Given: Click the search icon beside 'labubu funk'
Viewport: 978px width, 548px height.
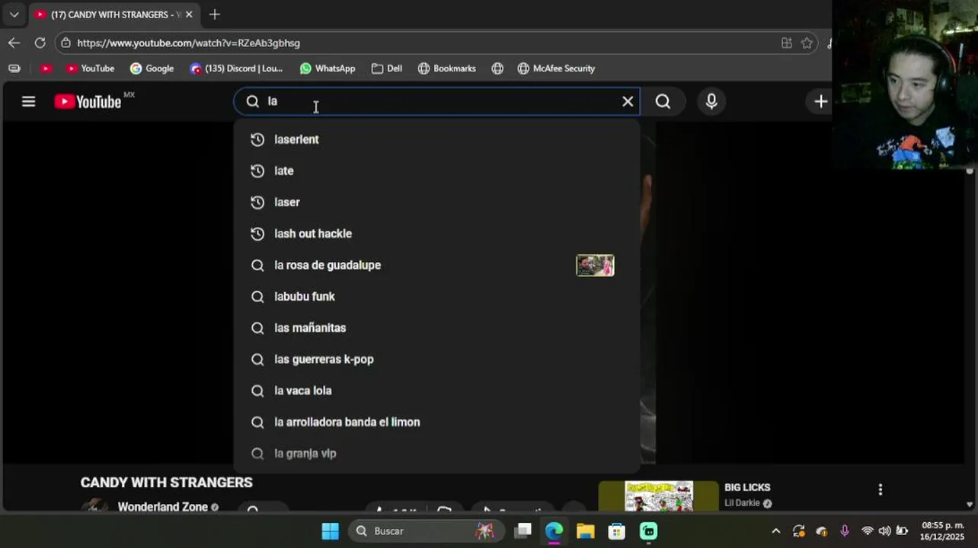Looking at the screenshot, I should pos(257,296).
